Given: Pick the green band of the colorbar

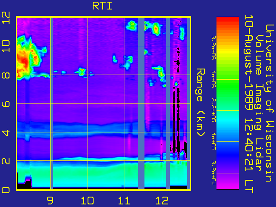Looking at the screenshot, I should (228, 86).
